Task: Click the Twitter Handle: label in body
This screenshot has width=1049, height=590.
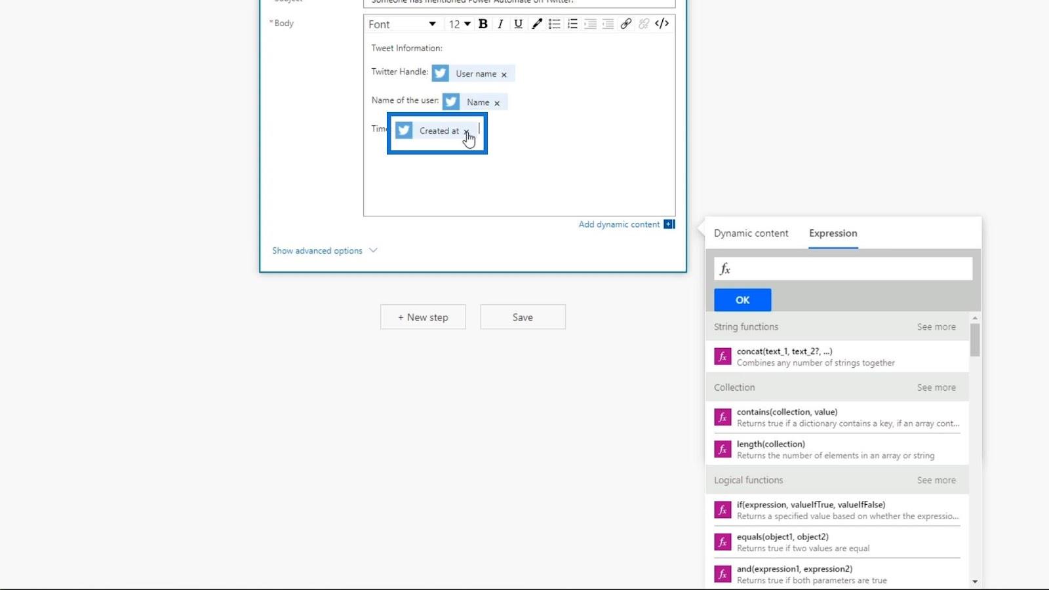Action: [399, 71]
